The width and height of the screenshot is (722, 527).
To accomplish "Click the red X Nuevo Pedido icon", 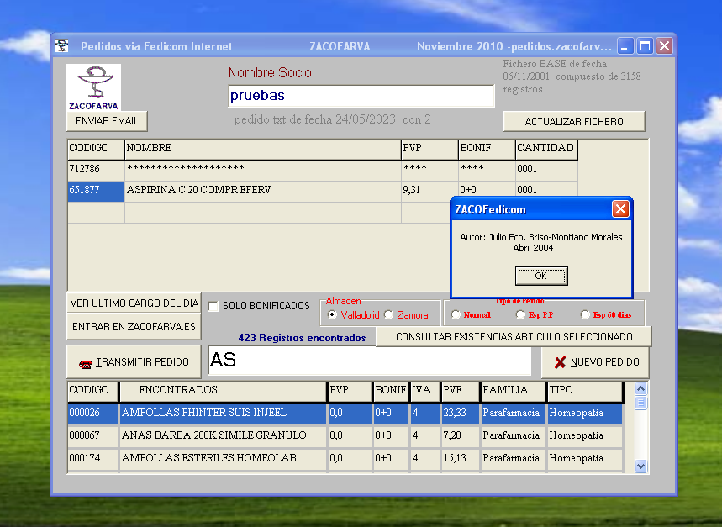I will click(x=560, y=362).
